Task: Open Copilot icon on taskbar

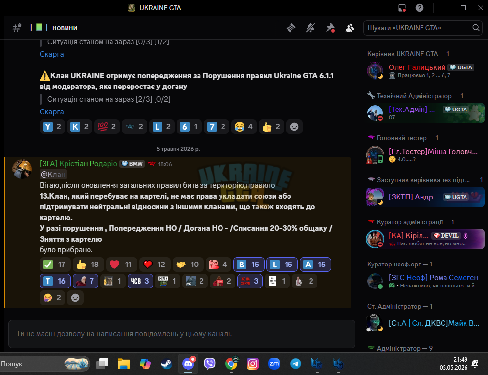Action: coord(145,364)
